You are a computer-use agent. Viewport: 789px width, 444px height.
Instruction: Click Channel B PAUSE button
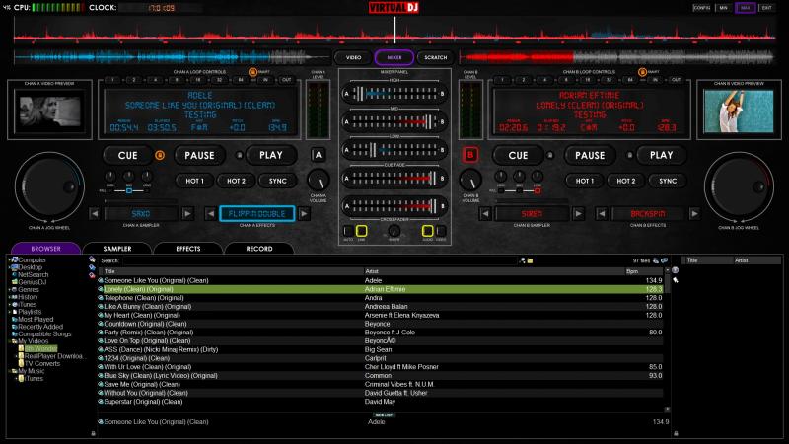590,155
